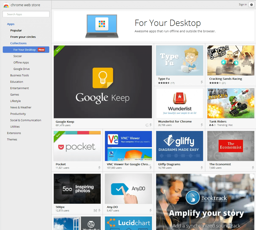Click the lightning icon on the Any.DO tile
This screenshot has height=230, width=256.
150,210
